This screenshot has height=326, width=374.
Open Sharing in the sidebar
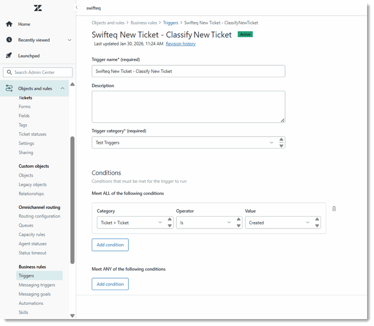tap(26, 152)
